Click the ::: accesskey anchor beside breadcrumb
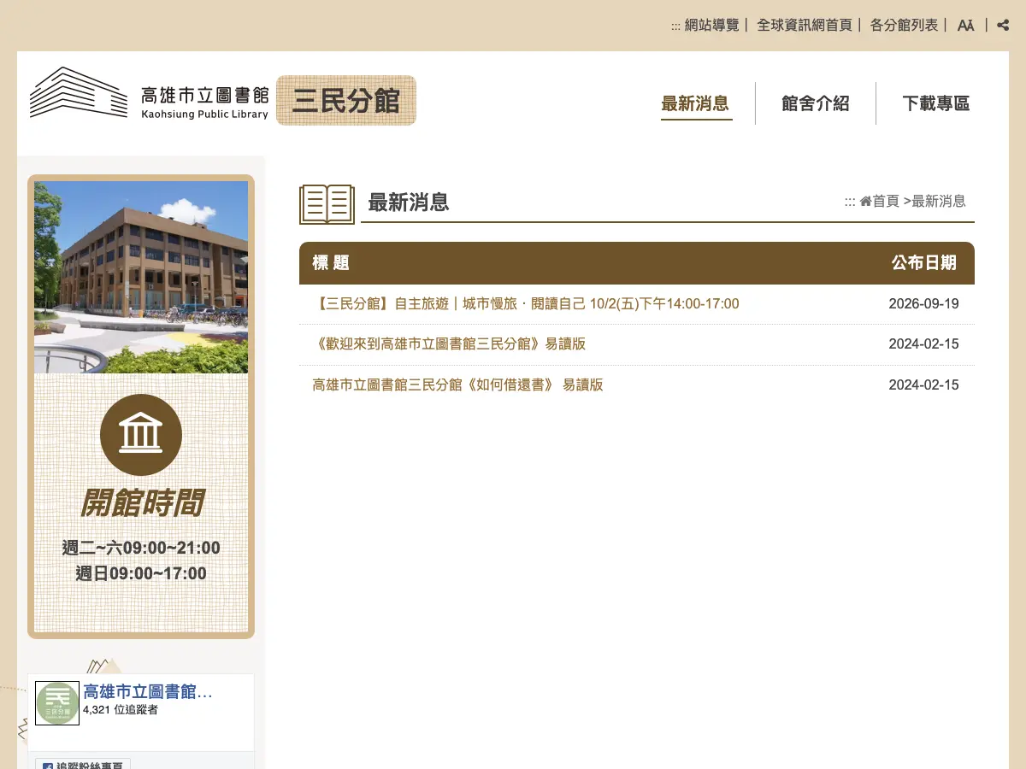Viewport: 1026px width, 769px height. click(850, 202)
